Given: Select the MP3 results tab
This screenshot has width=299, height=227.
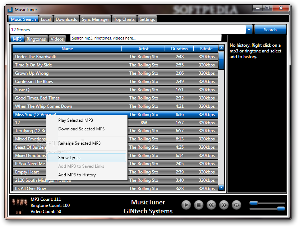Looking at the screenshot, I should coord(17,39).
